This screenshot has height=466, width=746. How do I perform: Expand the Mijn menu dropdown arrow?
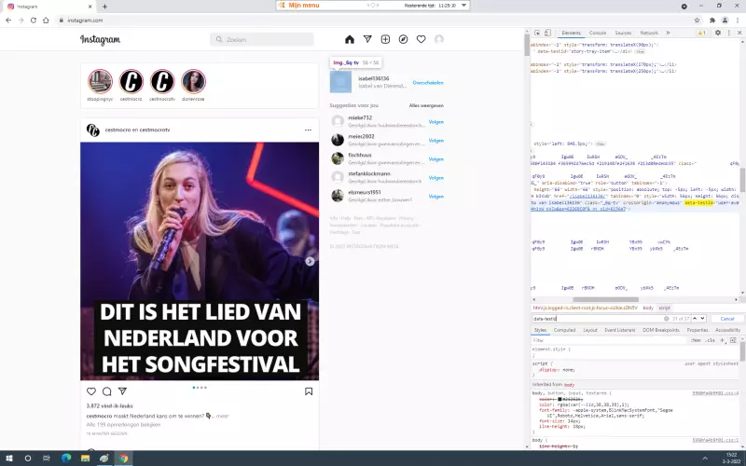coord(463,6)
